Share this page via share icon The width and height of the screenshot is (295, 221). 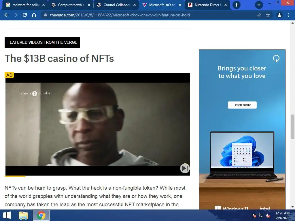259,15
